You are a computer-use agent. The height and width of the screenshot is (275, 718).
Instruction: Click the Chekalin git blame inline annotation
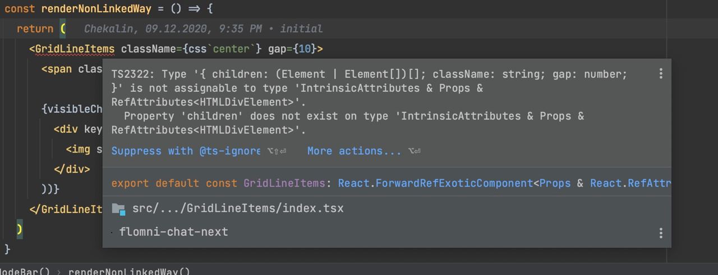[203, 29]
